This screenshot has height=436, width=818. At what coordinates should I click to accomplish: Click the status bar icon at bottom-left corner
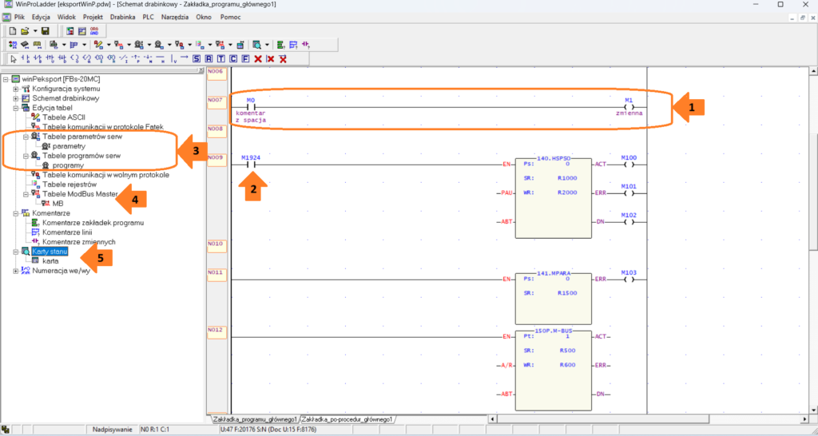click(x=6, y=430)
